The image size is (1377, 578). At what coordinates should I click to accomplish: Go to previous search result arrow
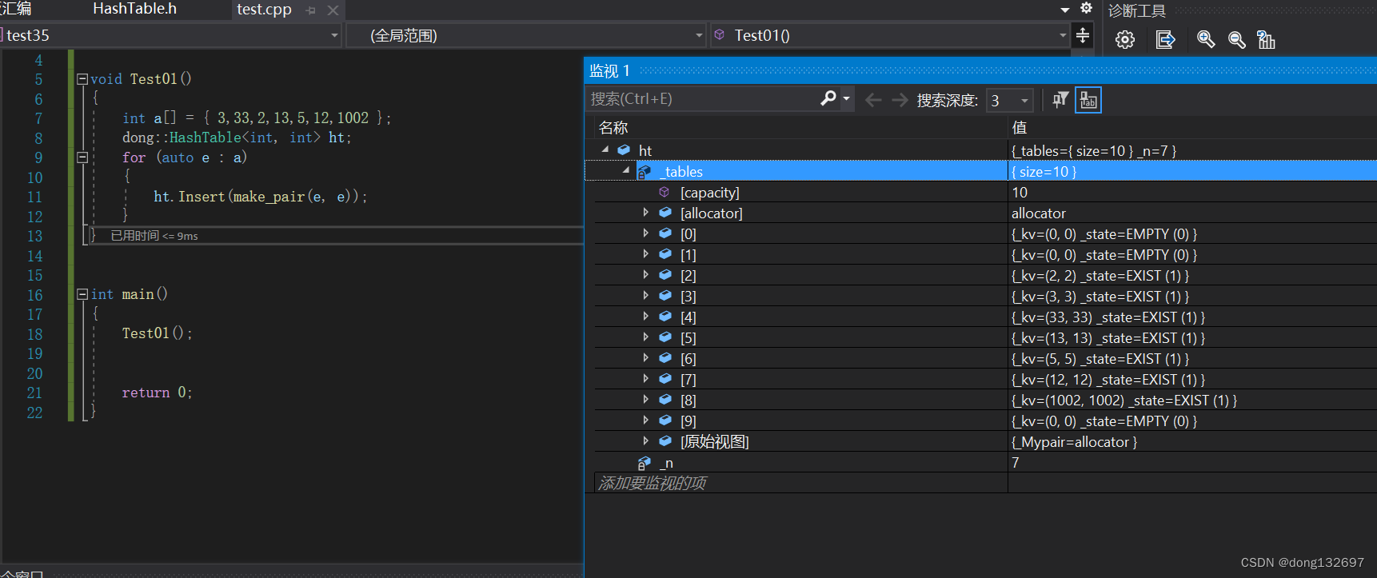873,100
